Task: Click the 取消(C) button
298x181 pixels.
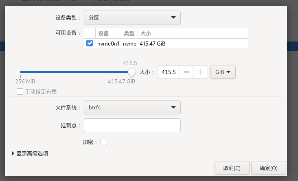Action: [x=232, y=168]
